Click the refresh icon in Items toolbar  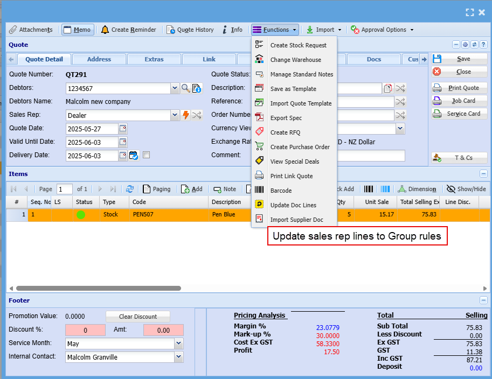[x=130, y=189]
